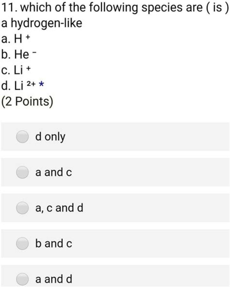Image resolution: width=230 pixels, height=287 pixels.
Task: Choose the 'a and c' radio button
Action: pyautogui.click(x=22, y=173)
